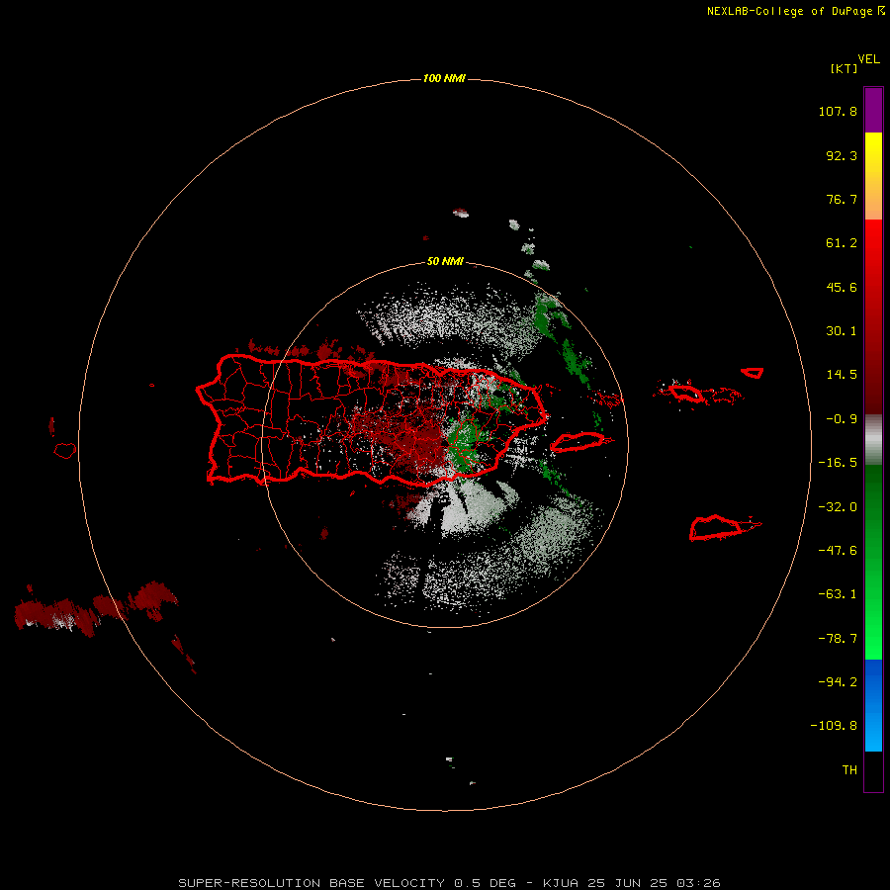The image size is (890, 890).
Task: Click the -16.5 legend value
Action: pyautogui.click(x=838, y=463)
